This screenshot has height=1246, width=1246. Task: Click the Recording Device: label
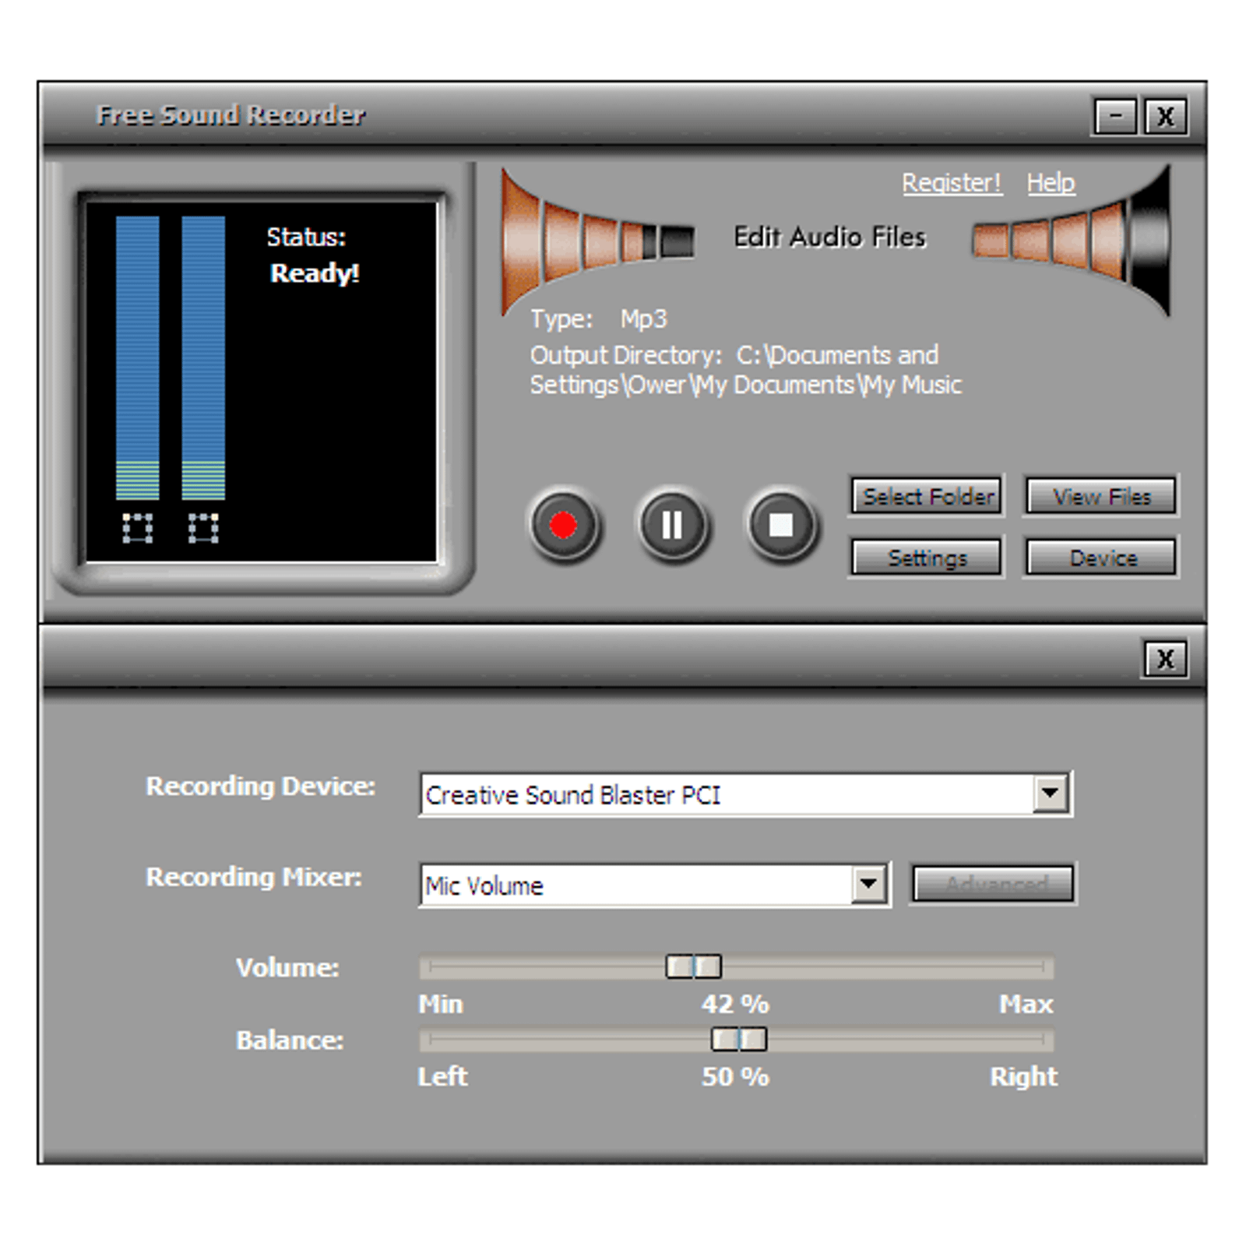tap(261, 787)
